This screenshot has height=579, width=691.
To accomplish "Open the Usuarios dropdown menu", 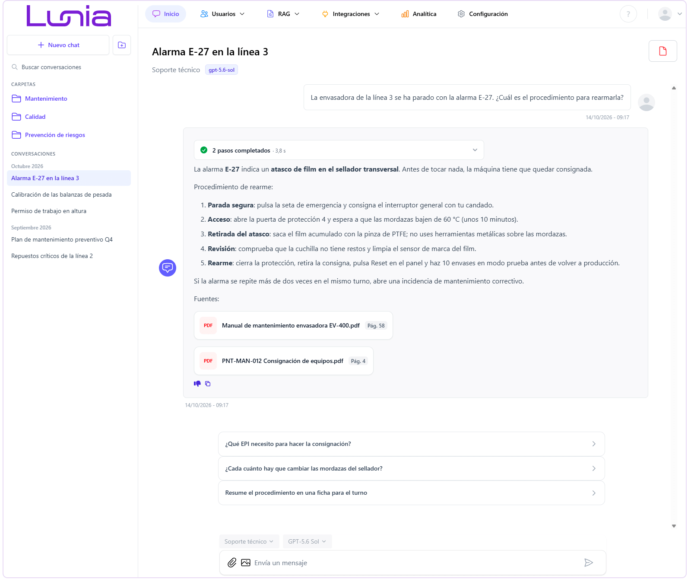I will click(222, 14).
